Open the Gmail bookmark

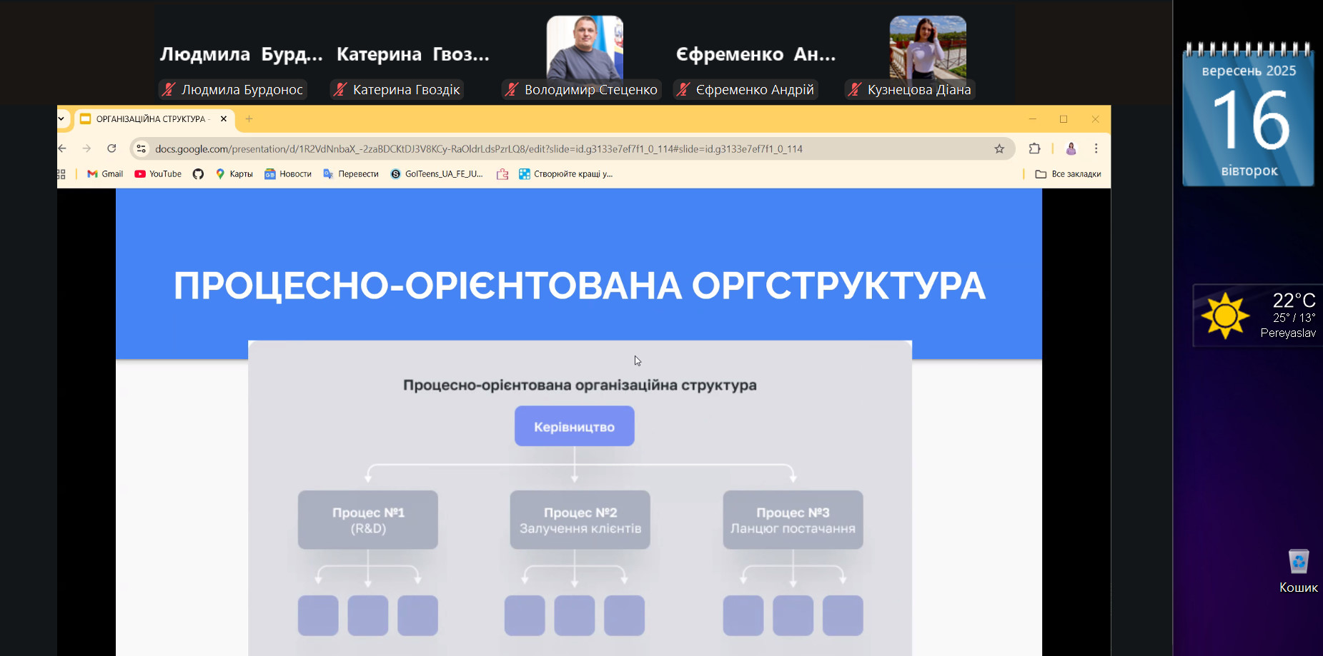(x=105, y=174)
